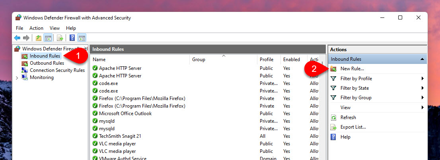Image resolution: width=440 pixels, height=160 pixels.
Task: Select Connection Security Rules in tree
Action: point(57,70)
